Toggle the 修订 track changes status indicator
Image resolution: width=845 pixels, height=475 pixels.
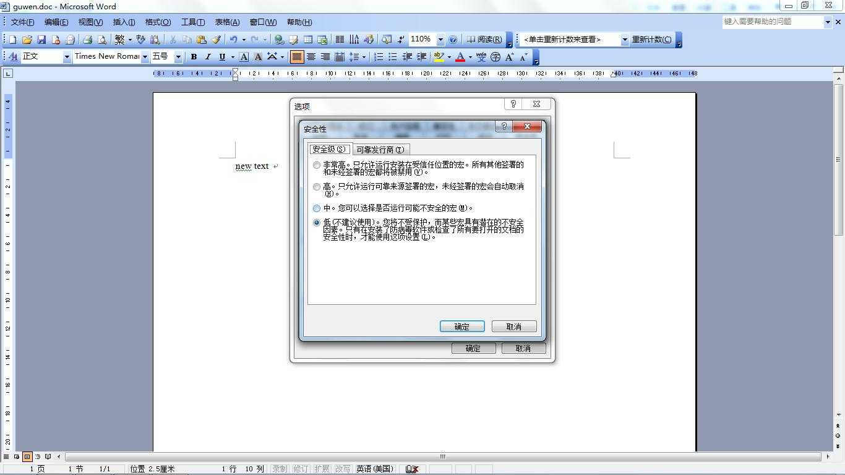(x=301, y=469)
